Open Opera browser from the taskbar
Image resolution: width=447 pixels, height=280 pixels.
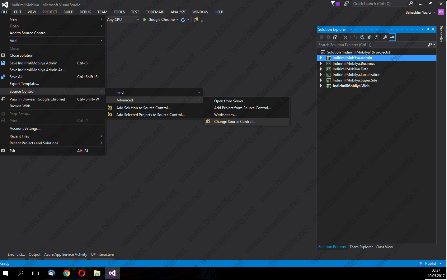click(x=82, y=273)
